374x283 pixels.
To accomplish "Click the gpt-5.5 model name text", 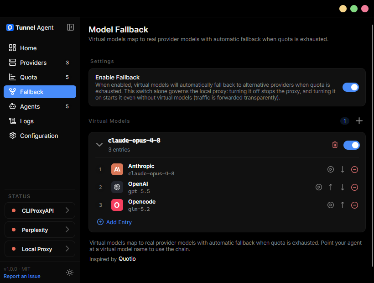I will [x=139, y=191].
